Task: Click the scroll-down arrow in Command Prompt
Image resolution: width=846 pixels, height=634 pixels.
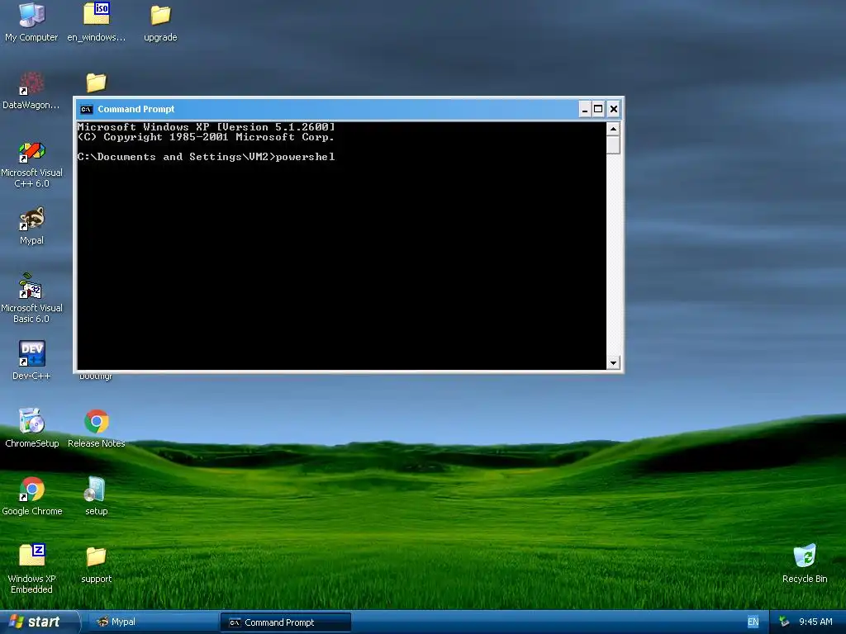Action: coord(613,363)
